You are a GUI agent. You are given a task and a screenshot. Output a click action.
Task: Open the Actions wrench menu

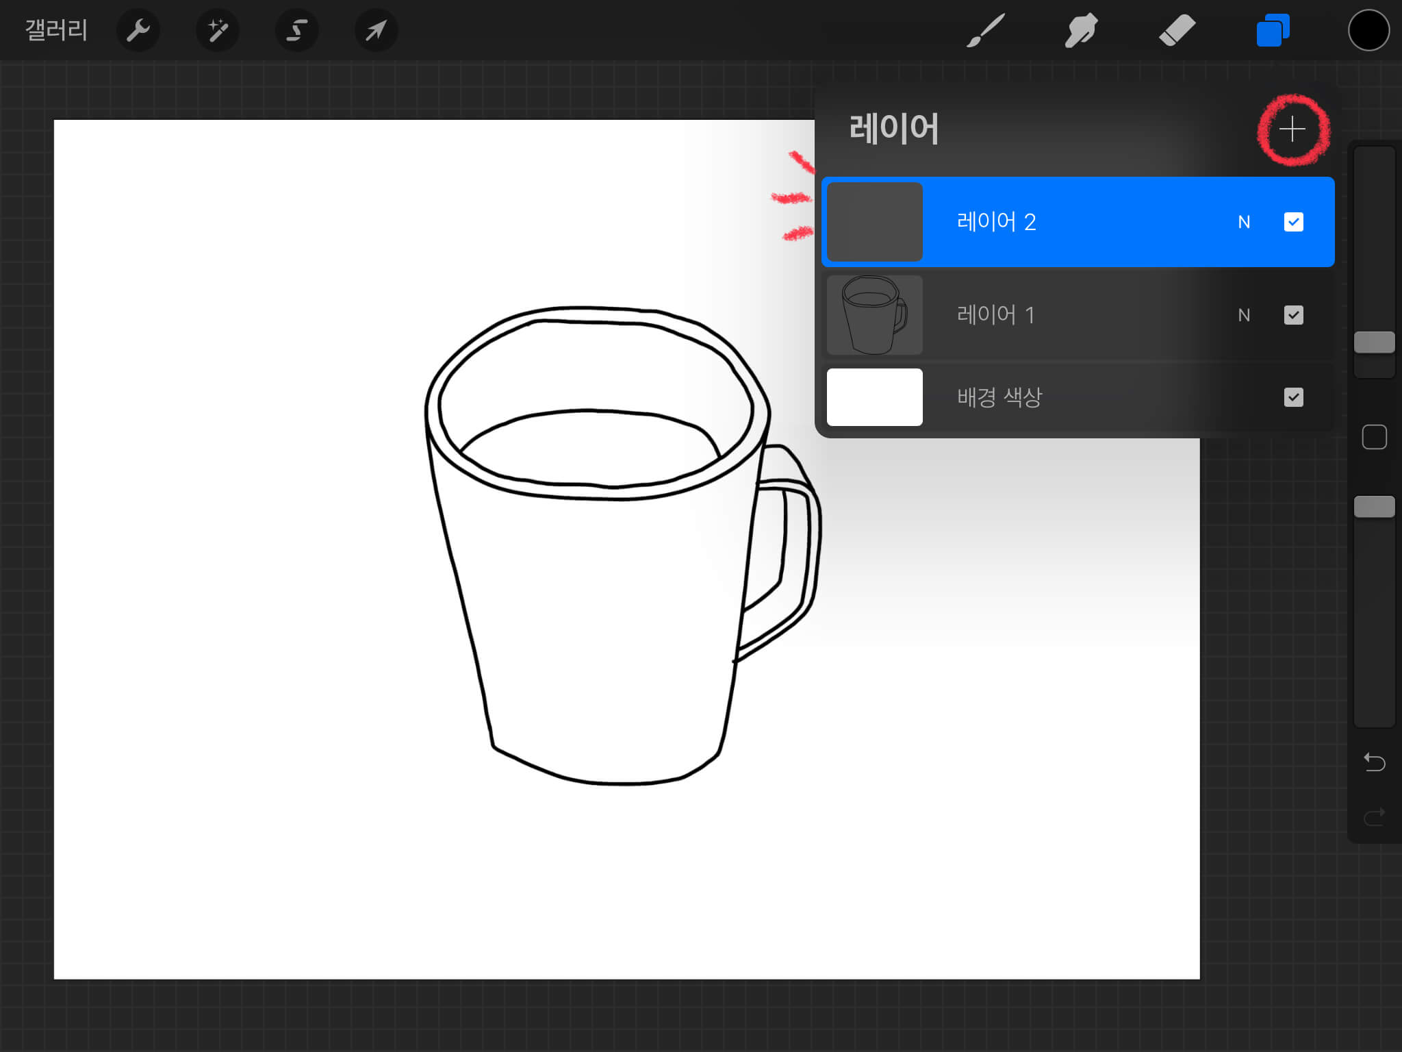[138, 31]
